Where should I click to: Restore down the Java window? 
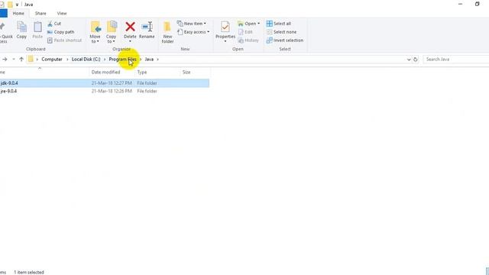[477, 4]
